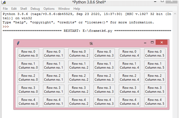
Task: Choose the Row no. 4 Column no. 5 button
Action: [x=154, y=102]
